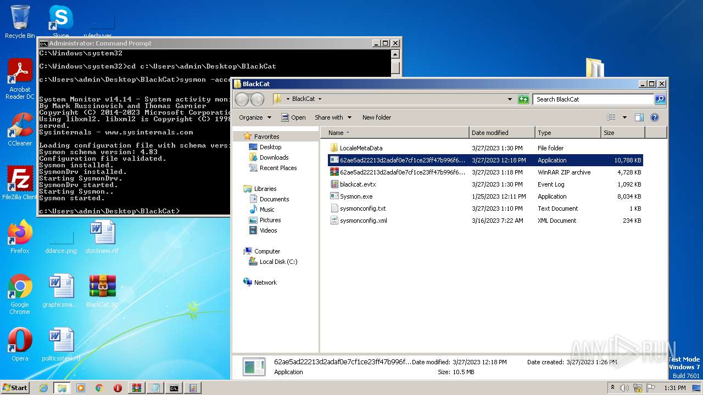Select the 62ae5ad... WinRAR ZIP archive row
The width and height of the screenshot is (703, 395).
point(485,172)
